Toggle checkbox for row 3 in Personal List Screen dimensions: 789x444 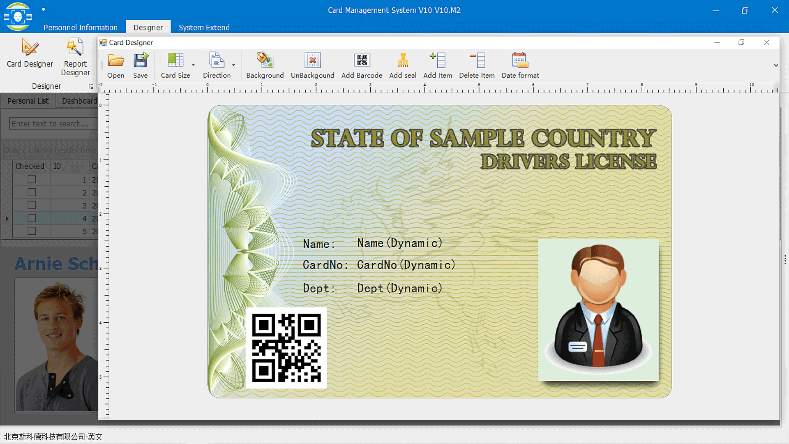coord(31,205)
